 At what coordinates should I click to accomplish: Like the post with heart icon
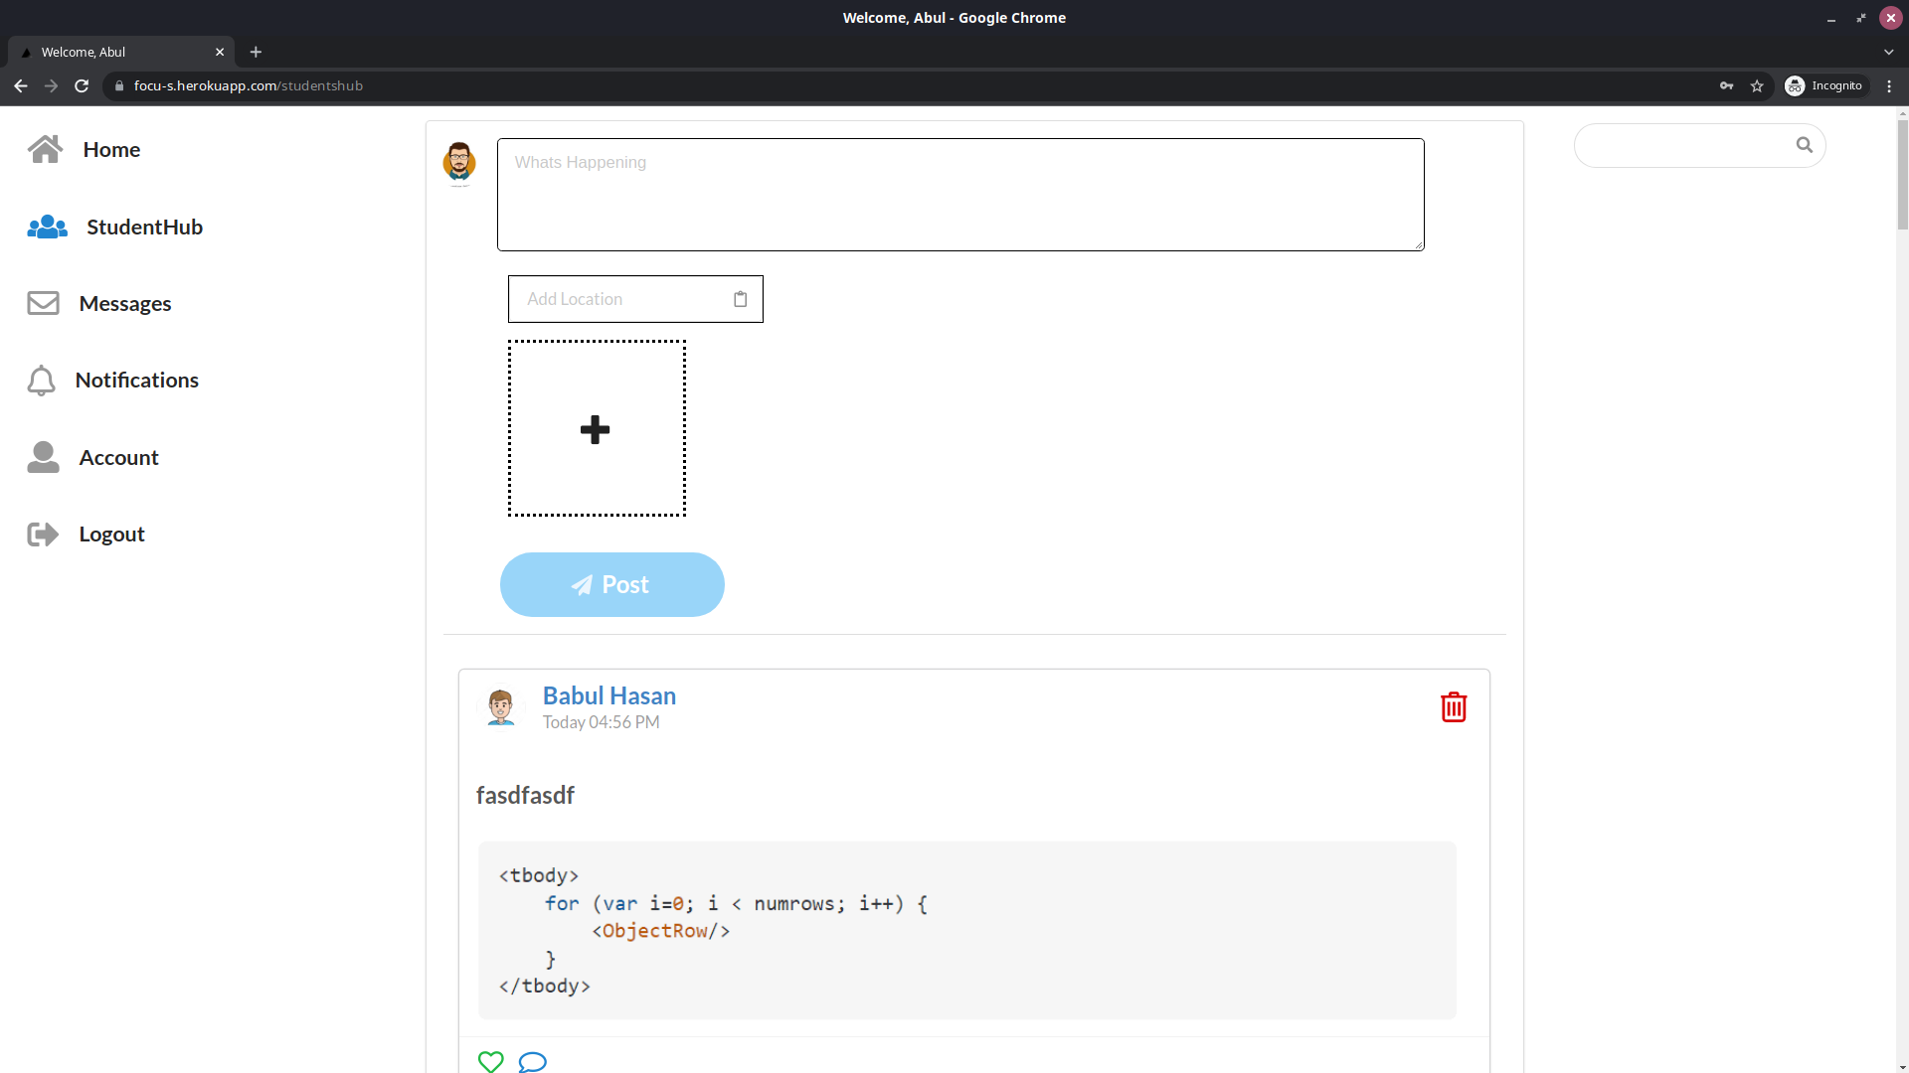[490, 1061]
